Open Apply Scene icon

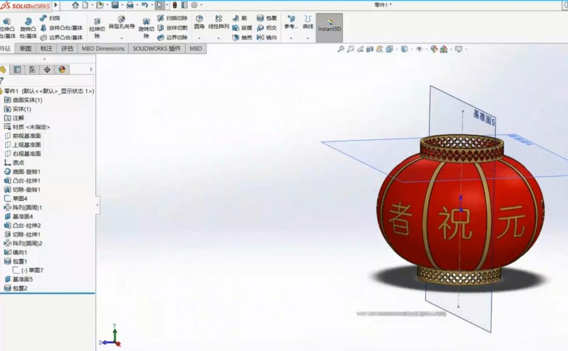coord(444,49)
